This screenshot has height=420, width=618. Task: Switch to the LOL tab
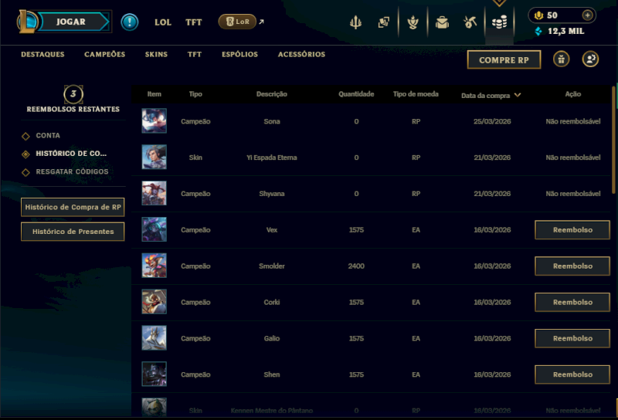(x=163, y=22)
